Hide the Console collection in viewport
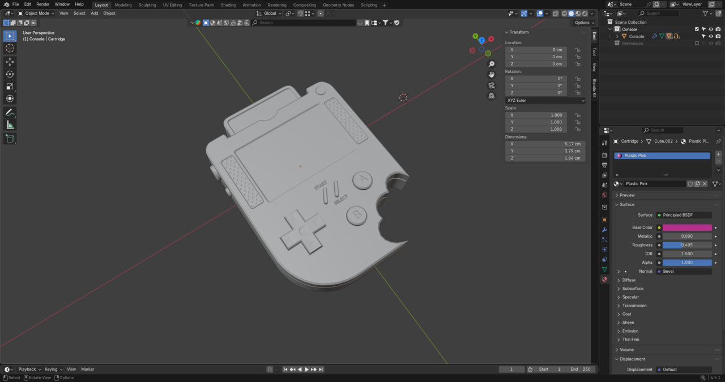Image resolution: width=725 pixels, height=382 pixels. 711,29
